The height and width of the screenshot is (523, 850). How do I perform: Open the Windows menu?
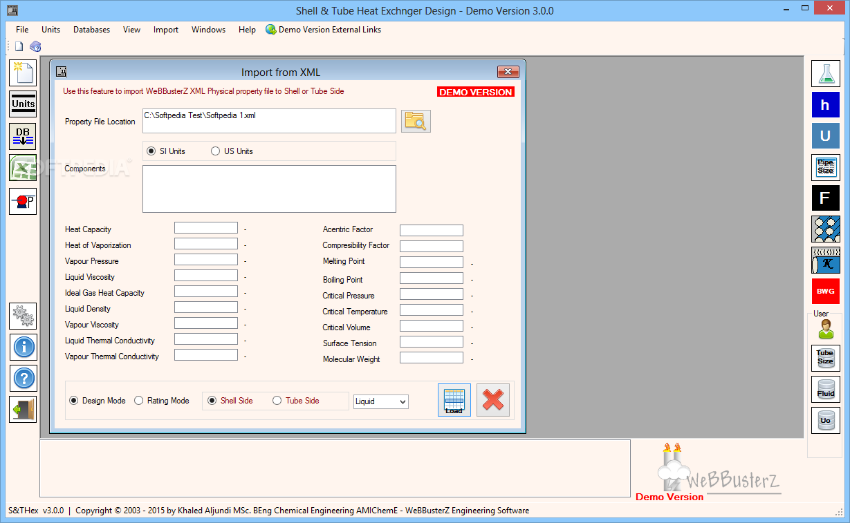208,30
